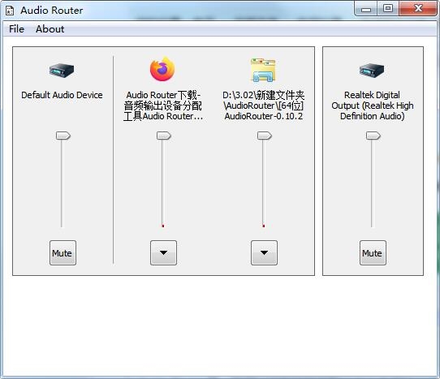Screen dimensions: 440x379
Task: Select the 'Audio Router下载-音频输出设备分配工具' label
Action: 163,106
